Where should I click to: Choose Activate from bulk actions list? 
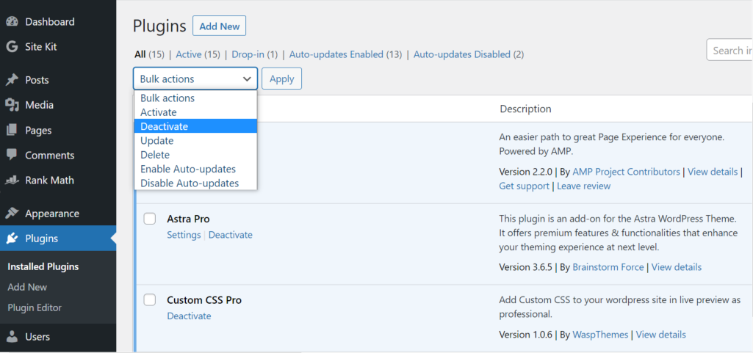(x=195, y=112)
